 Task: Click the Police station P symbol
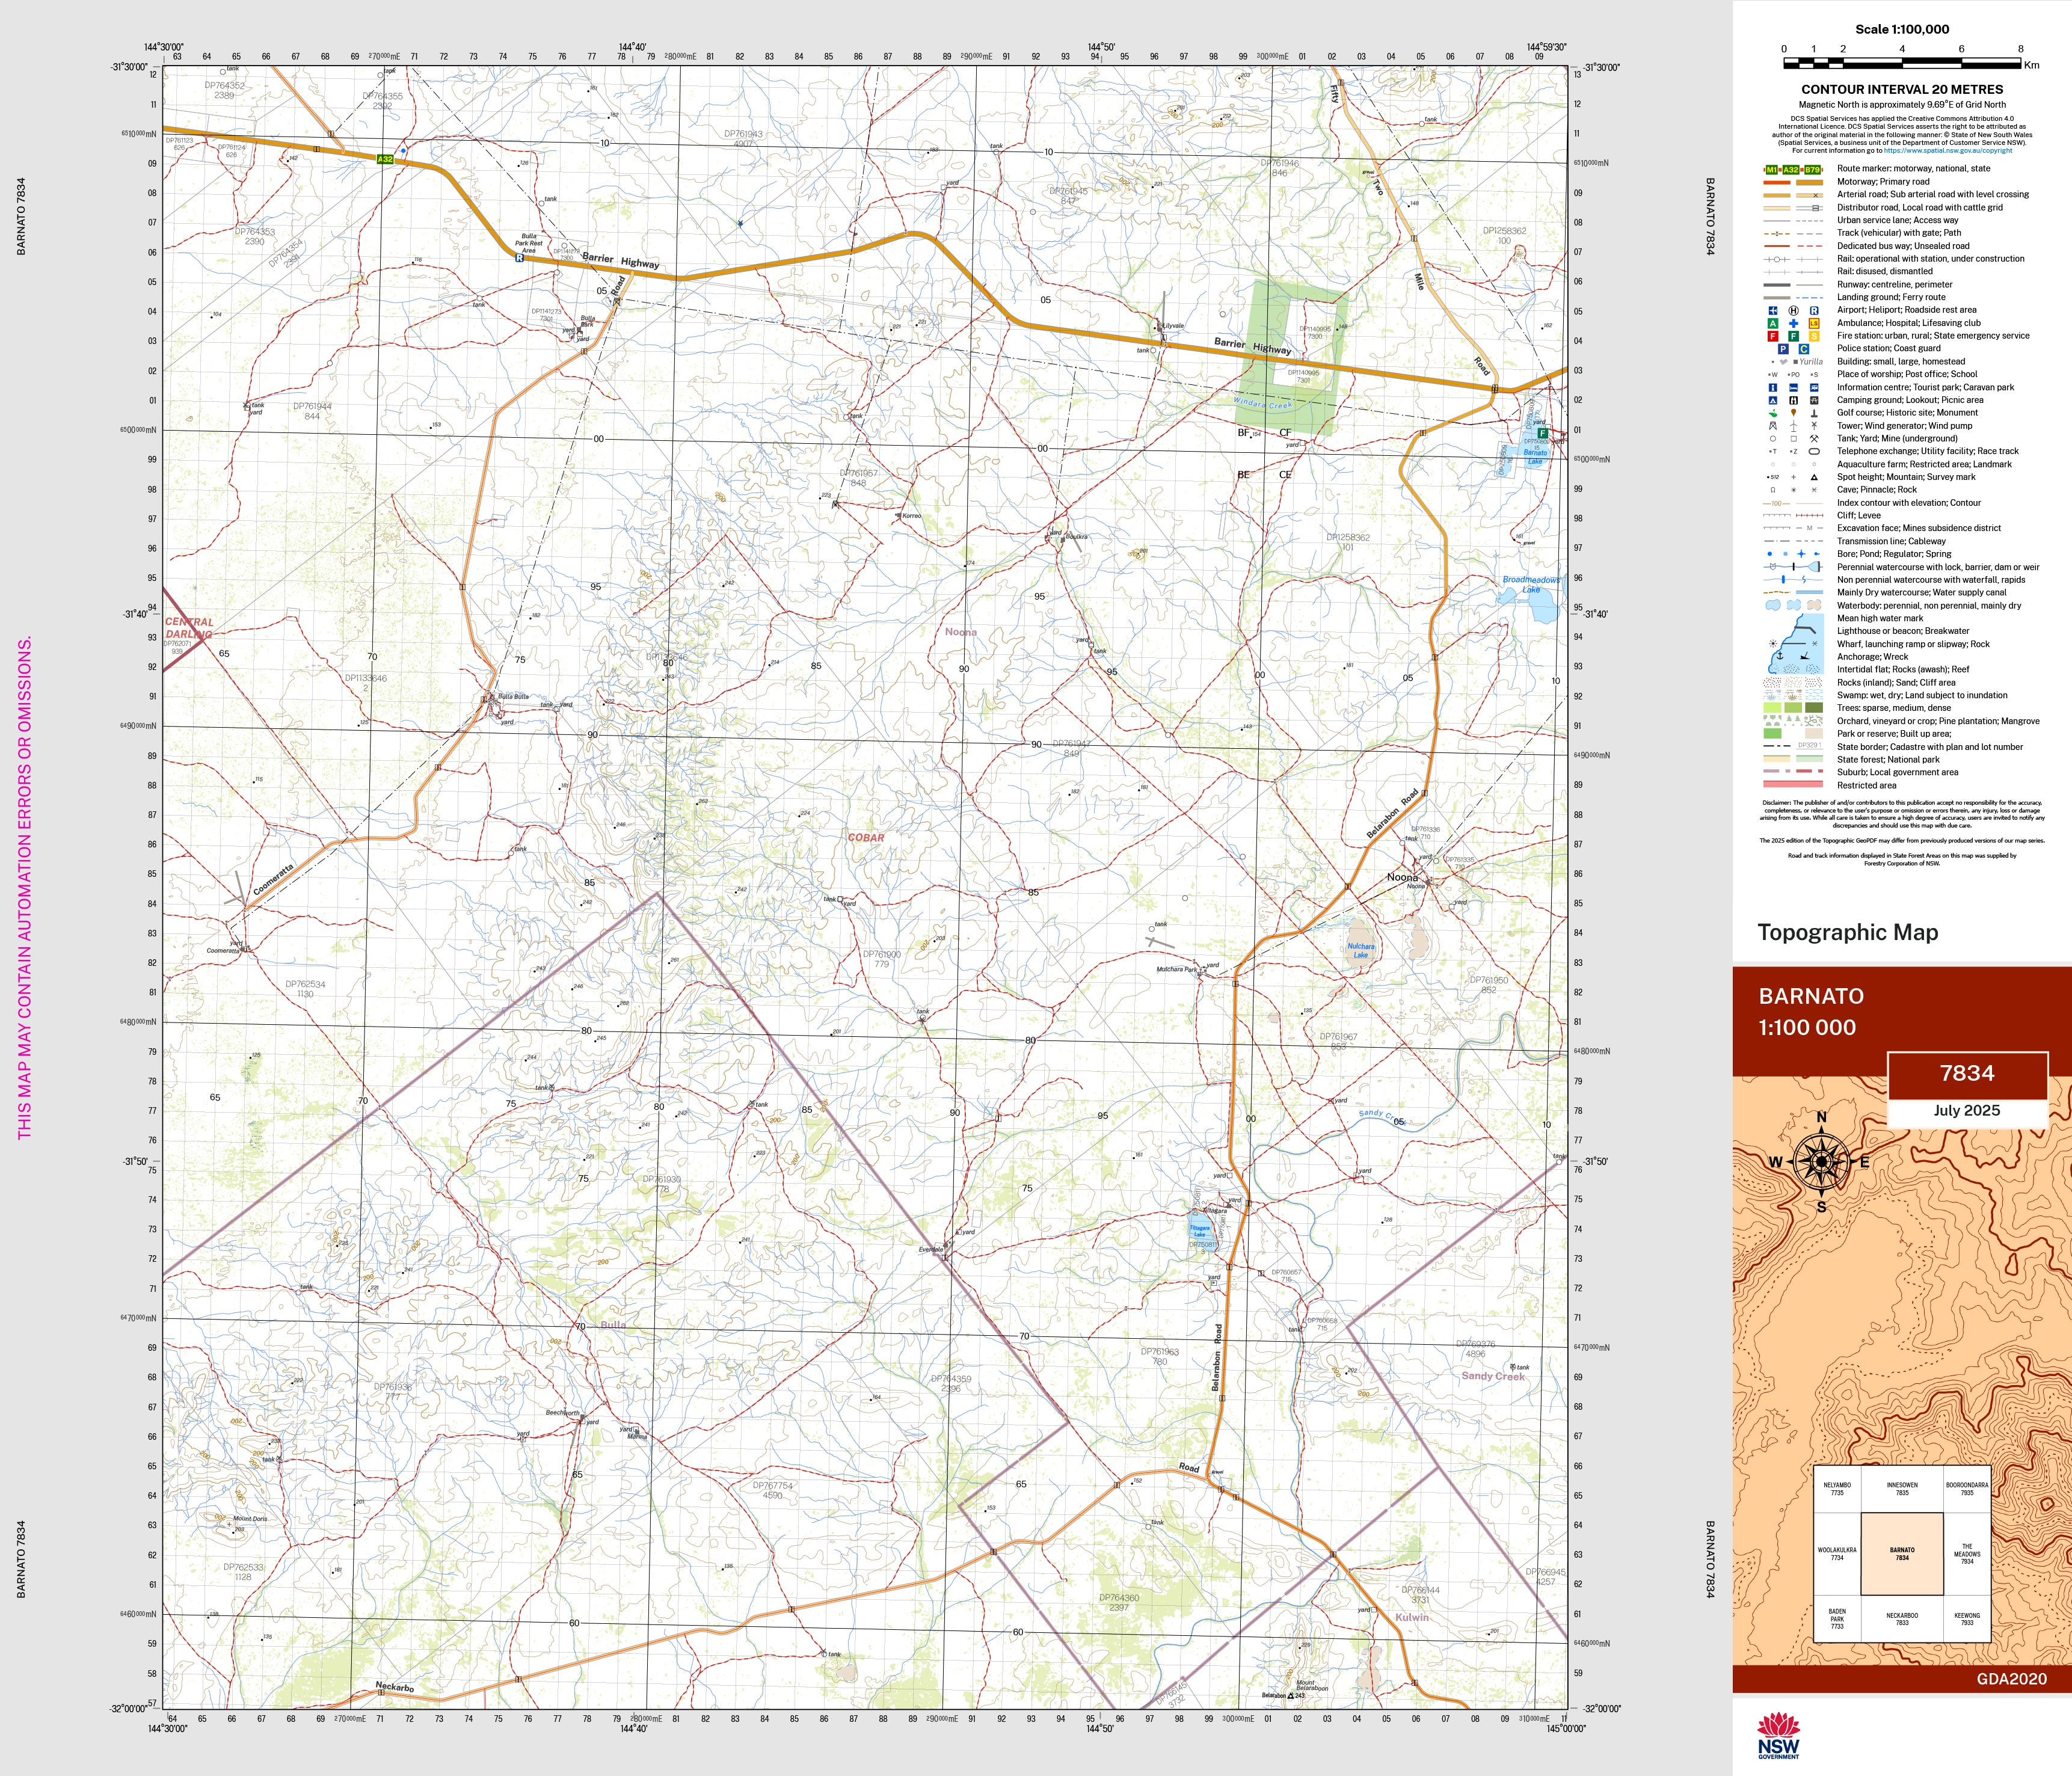(1784, 349)
